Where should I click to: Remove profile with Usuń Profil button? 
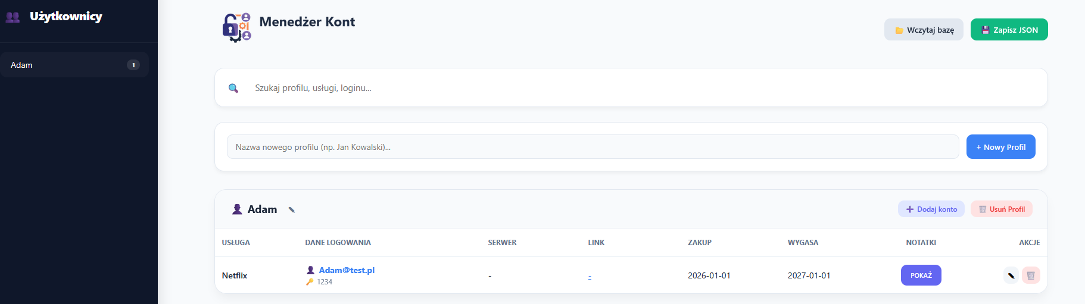click(x=1001, y=209)
